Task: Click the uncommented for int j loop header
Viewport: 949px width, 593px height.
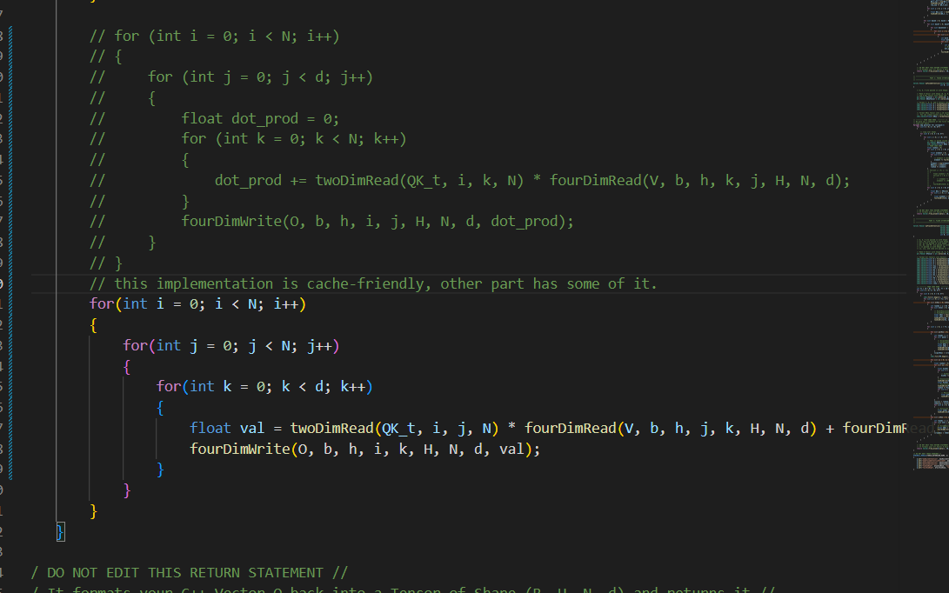Action: pos(231,345)
